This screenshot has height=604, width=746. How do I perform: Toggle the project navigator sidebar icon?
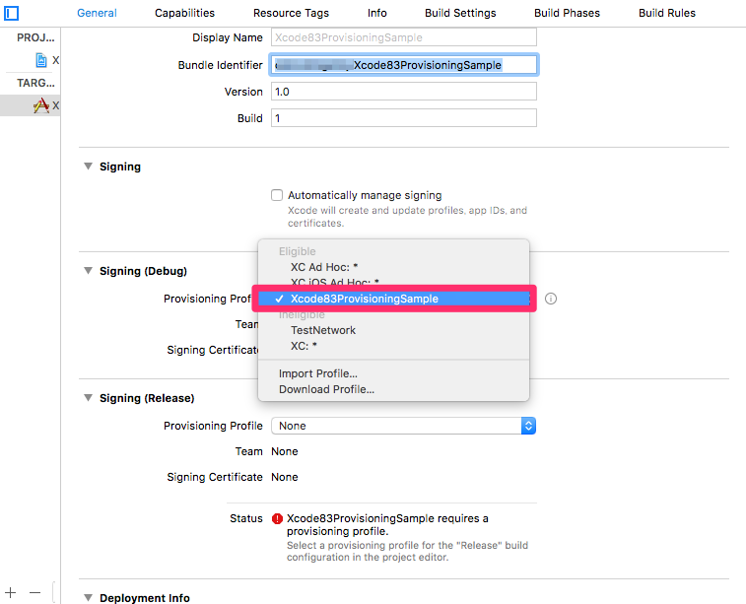pyautogui.click(x=11, y=13)
